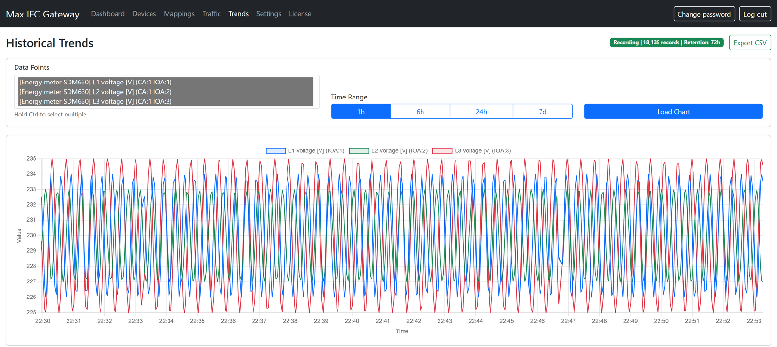Viewport: 777px width, 347px height.
Task: Click the Time Range label
Action: click(349, 97)
